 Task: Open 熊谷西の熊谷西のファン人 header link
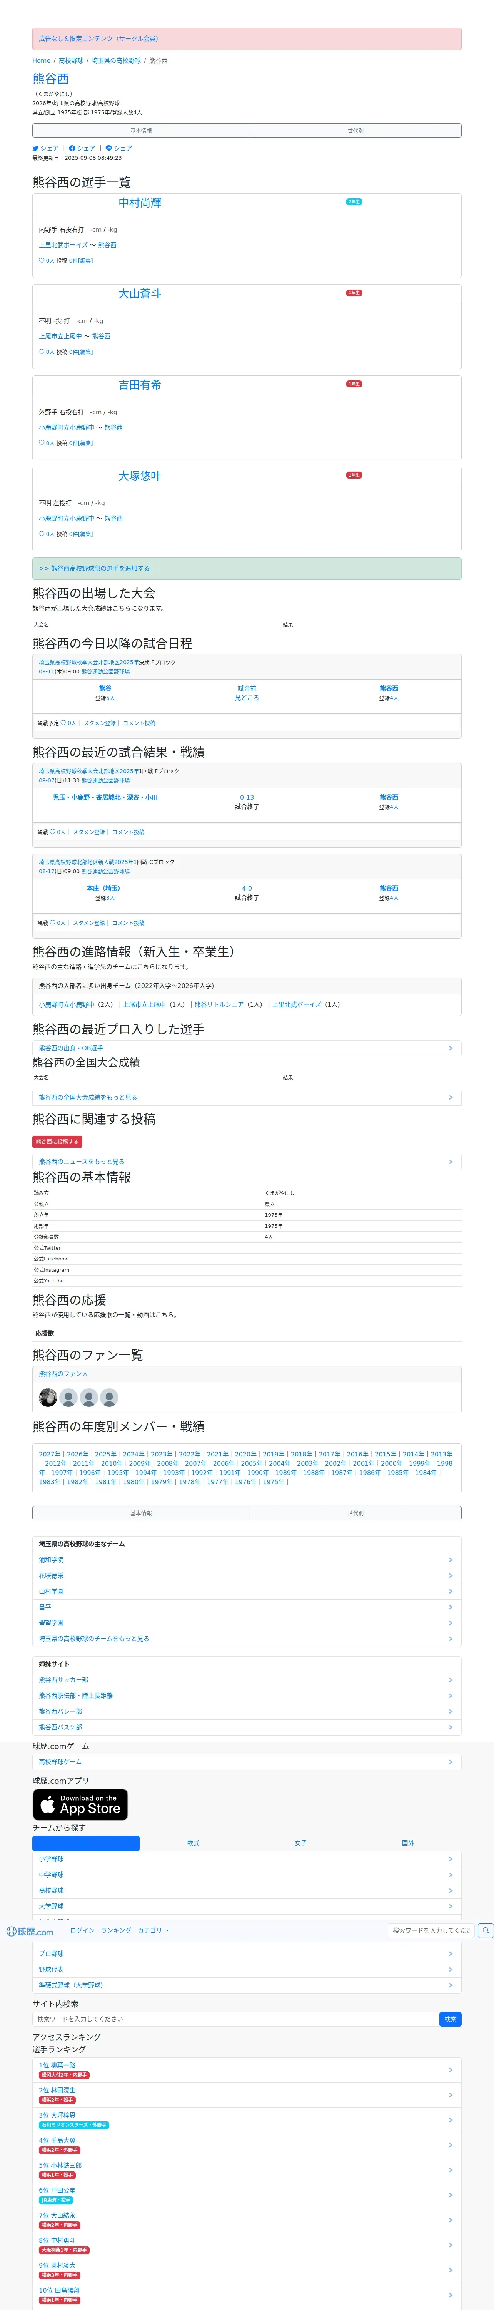63,1374
